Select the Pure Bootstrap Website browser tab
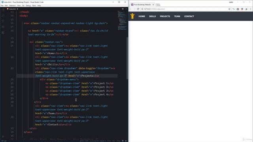253x142 pixels. pos(142,5)
